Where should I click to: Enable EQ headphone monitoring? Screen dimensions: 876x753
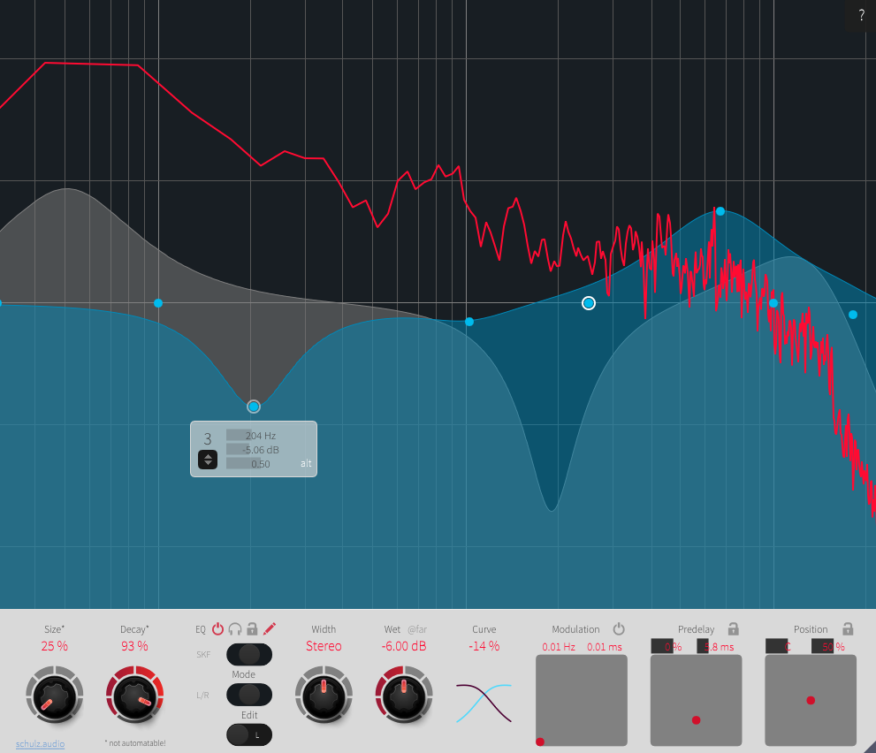tap(235, 628)
